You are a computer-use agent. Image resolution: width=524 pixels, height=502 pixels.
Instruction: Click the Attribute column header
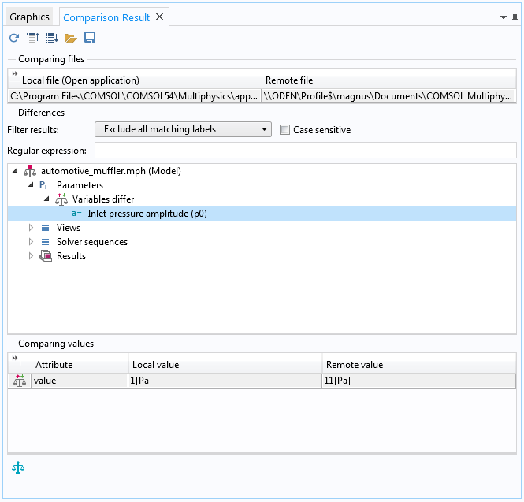pos(80,365)
